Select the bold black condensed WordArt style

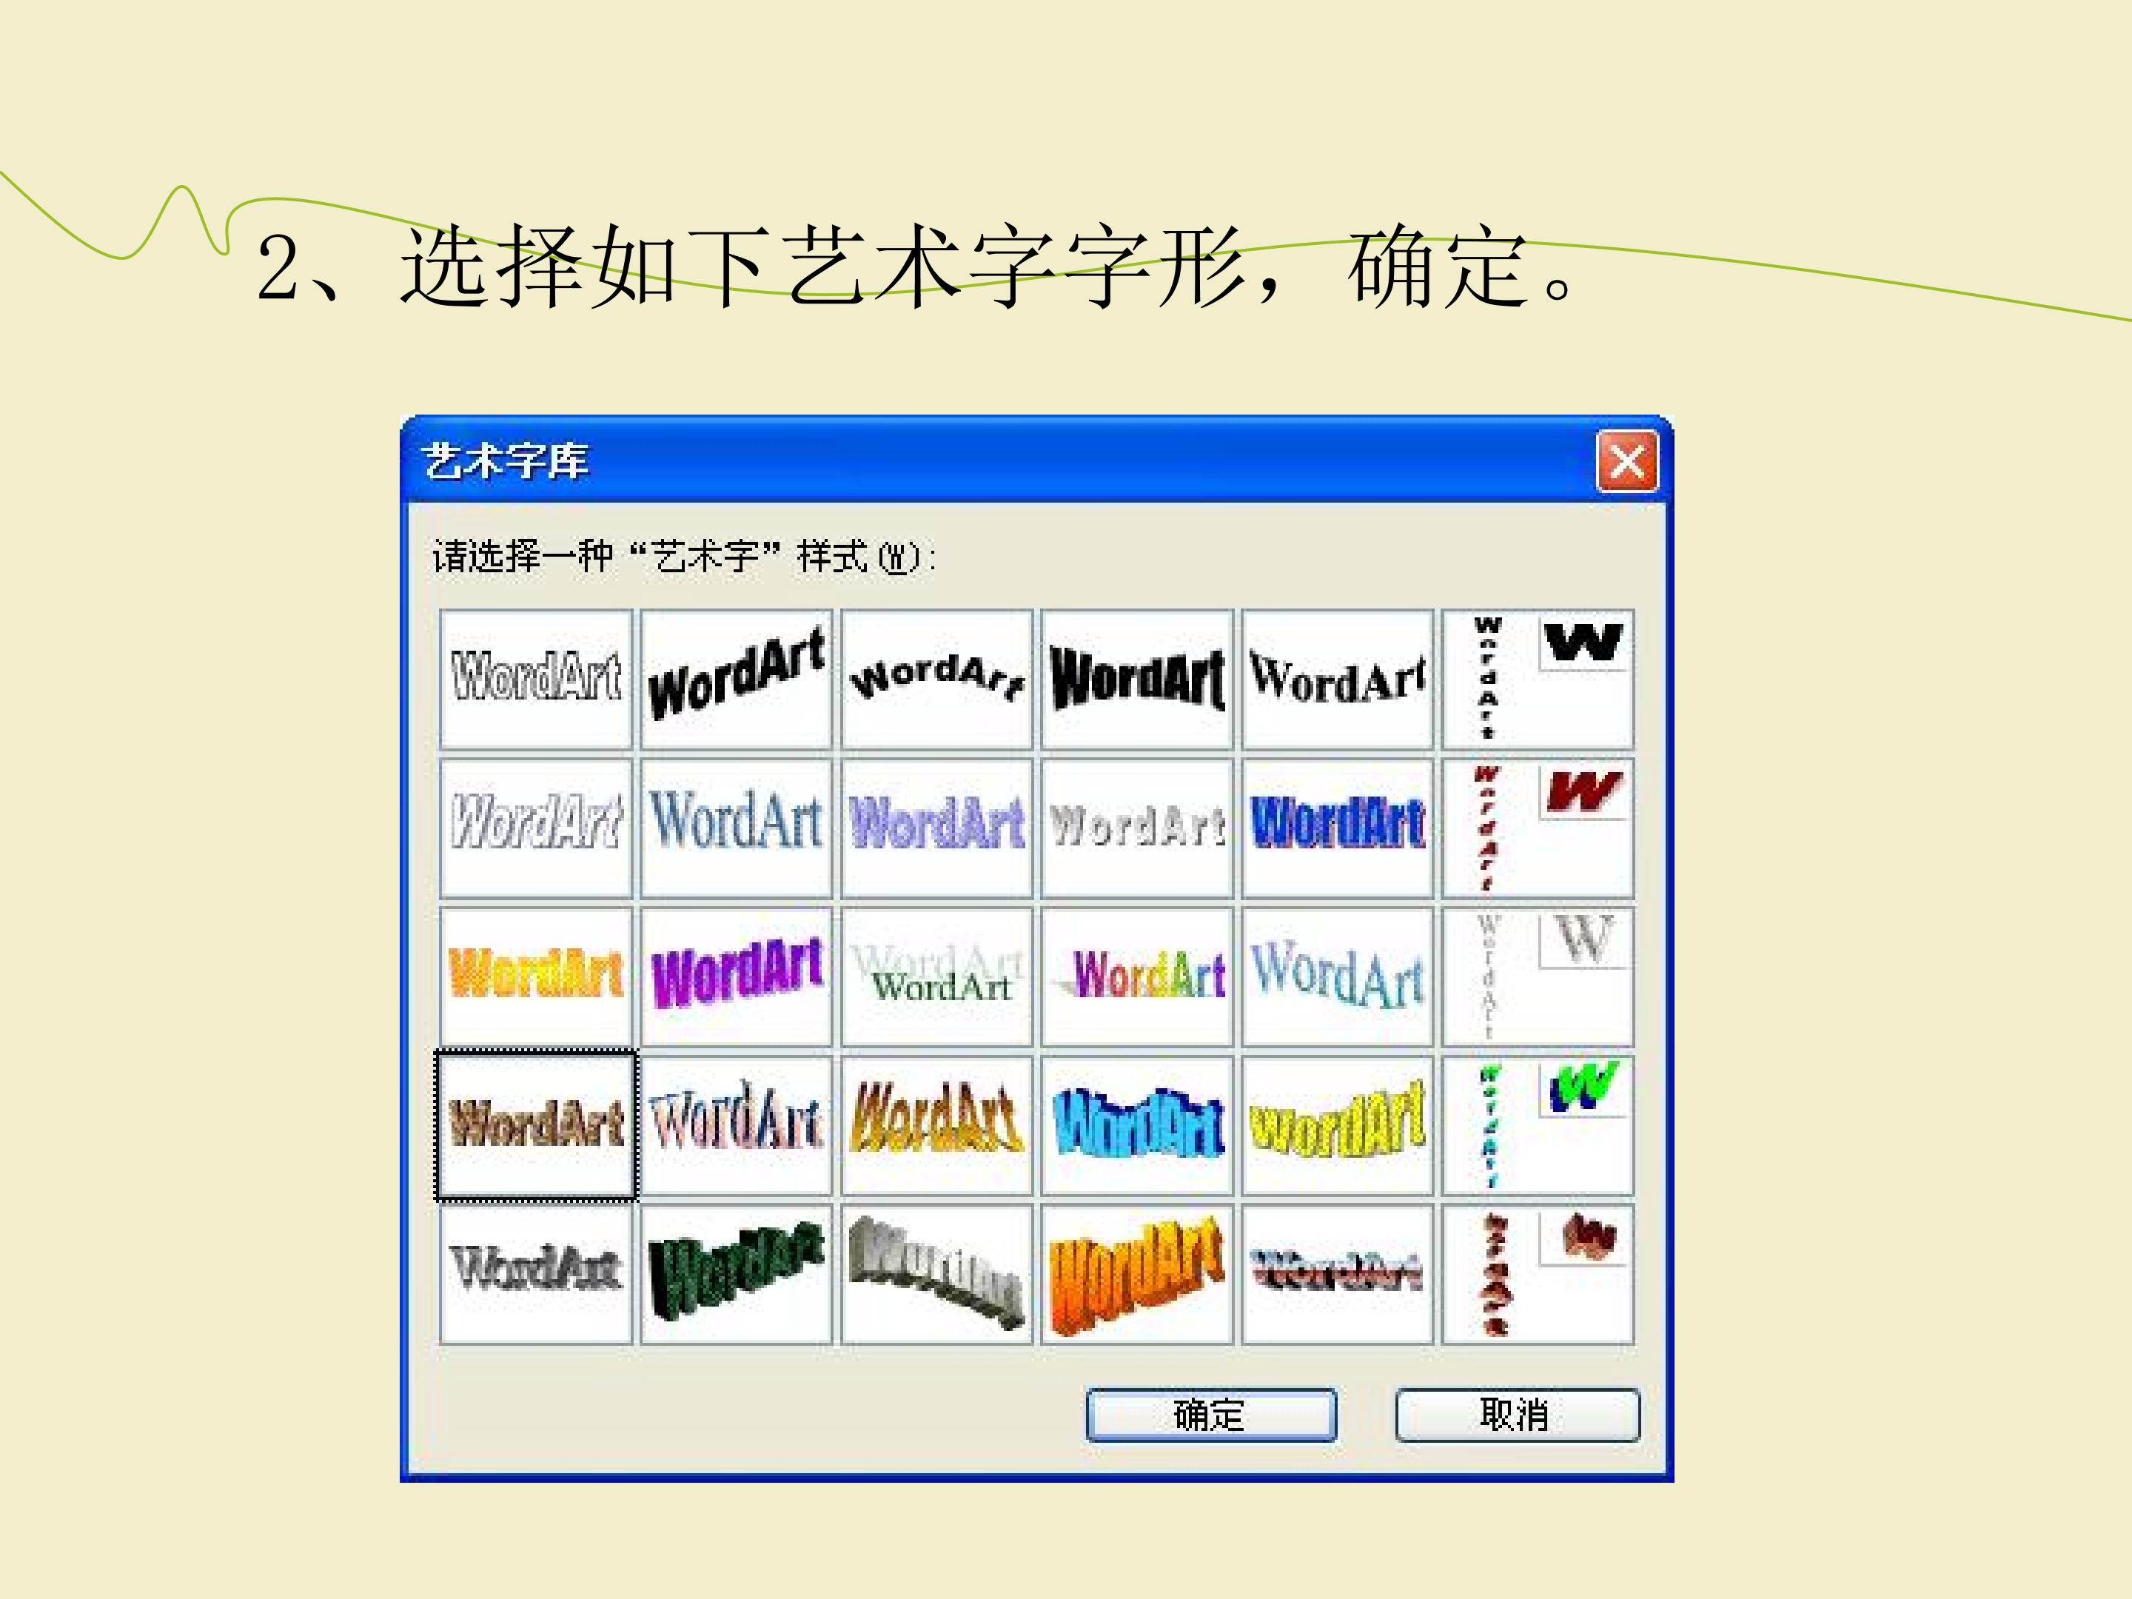1137,680
